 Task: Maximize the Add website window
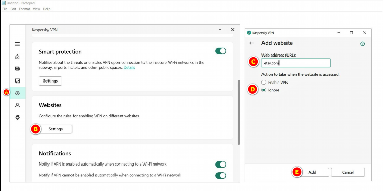pos(351,33)
